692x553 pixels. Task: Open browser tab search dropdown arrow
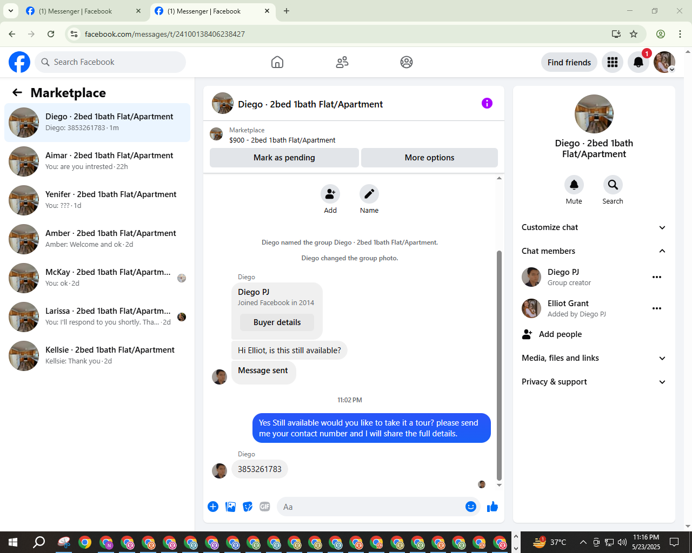pyautogui.click(x=10, y=11)
